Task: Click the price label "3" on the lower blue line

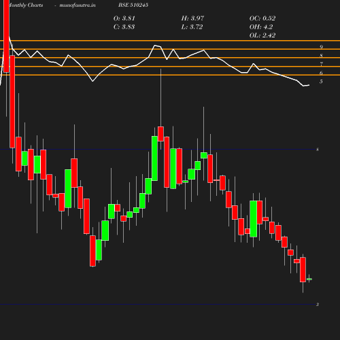Action: (x=318, y=305)
